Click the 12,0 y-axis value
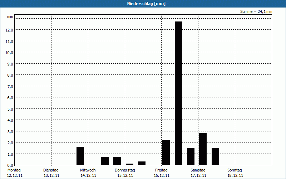286x179 pixels. click(x=10, y=30)
